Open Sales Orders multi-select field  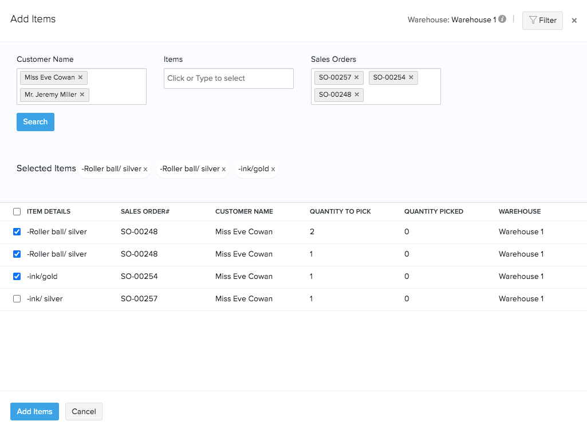click(x=401, y=95)
